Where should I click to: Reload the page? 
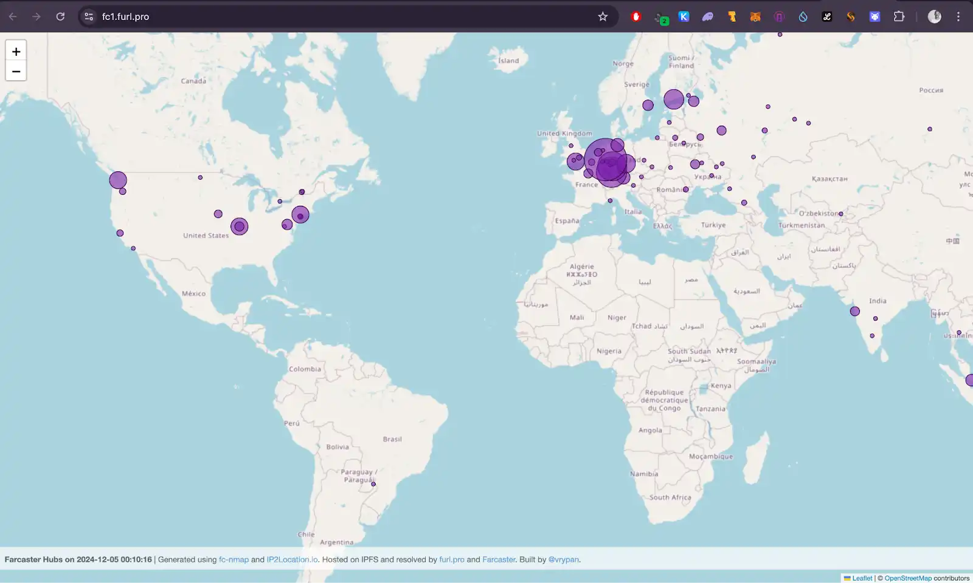click(60, 16)
